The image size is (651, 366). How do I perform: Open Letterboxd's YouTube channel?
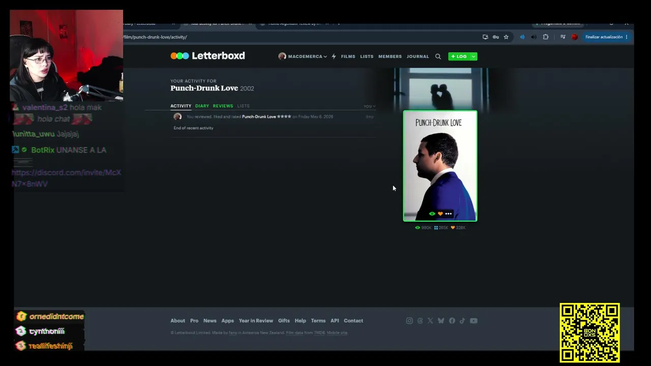(474, 321)
